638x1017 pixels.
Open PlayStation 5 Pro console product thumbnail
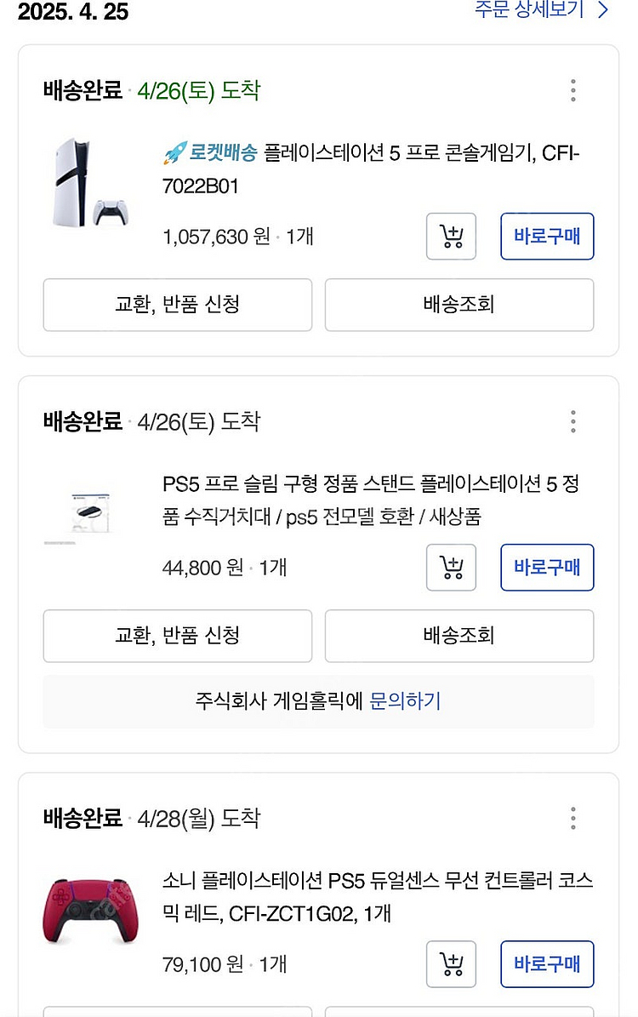point(89,183)
